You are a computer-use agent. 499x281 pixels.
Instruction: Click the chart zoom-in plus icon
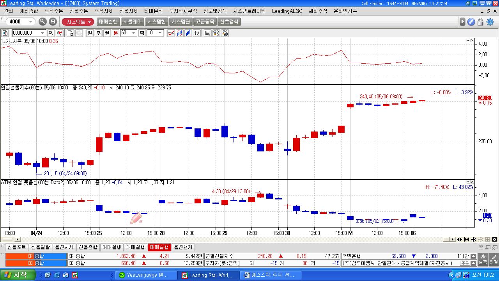point(474,240)
